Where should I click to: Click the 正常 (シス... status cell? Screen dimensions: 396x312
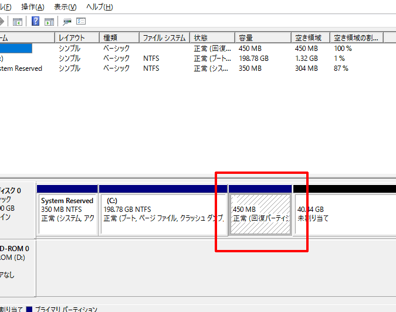211,68
